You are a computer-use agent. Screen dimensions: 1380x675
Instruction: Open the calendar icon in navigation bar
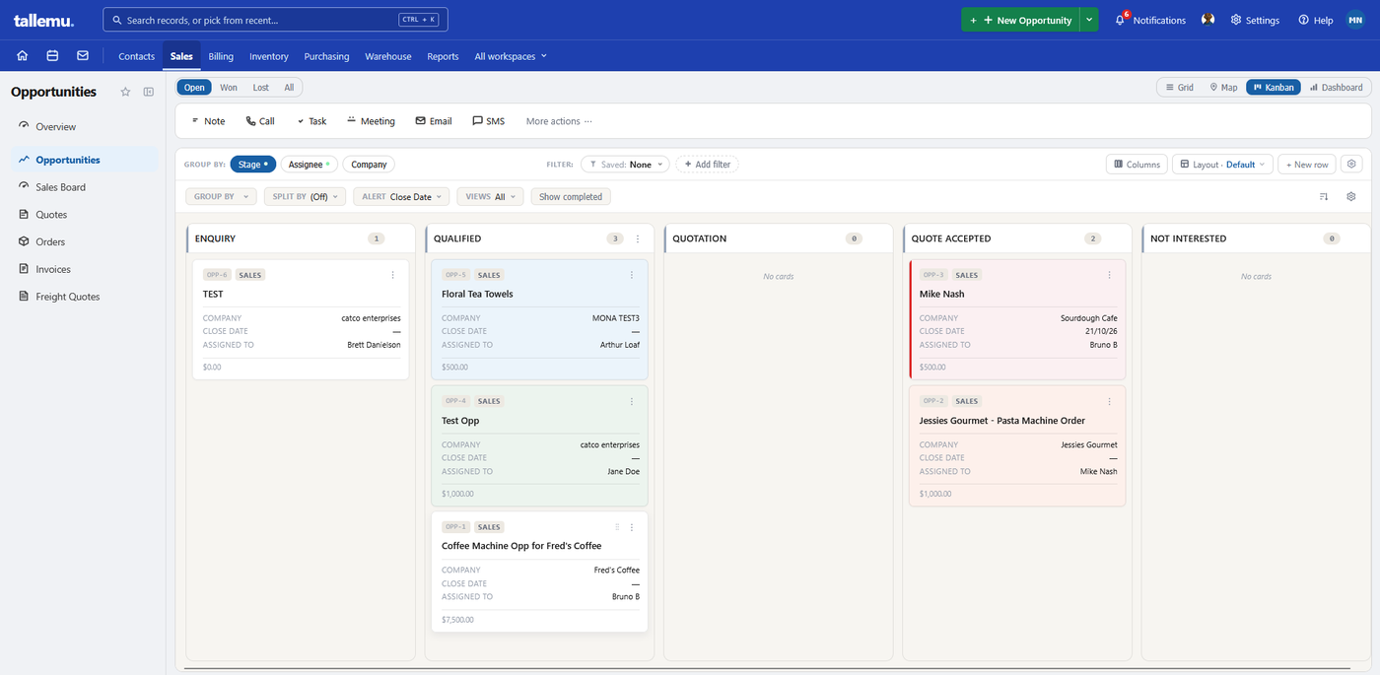point(52,56)
